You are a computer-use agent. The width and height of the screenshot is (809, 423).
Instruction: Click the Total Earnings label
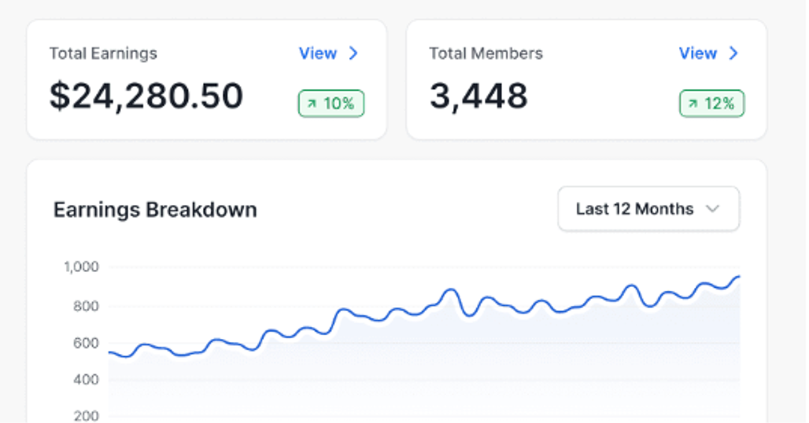[x=103, y=53]
